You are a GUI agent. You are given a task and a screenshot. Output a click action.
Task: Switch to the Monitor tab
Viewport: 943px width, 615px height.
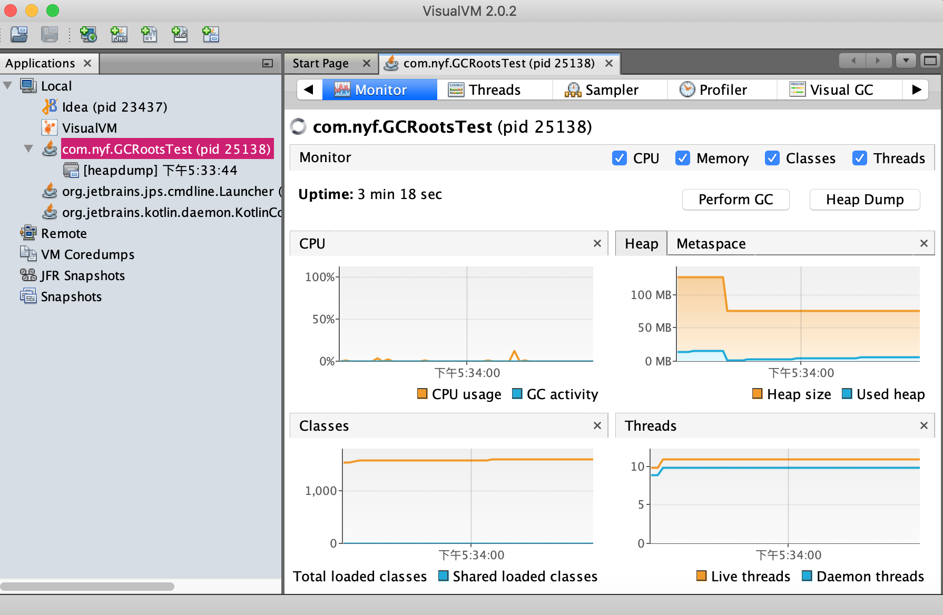(x=379, y=90)
